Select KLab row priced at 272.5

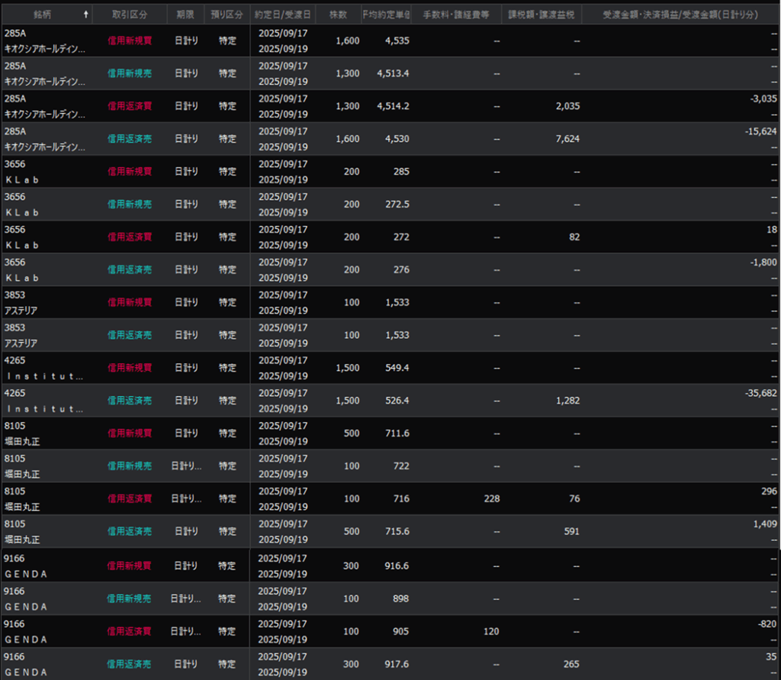129,205
